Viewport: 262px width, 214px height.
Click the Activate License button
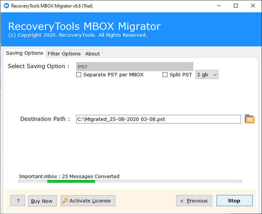pos(88,201)
